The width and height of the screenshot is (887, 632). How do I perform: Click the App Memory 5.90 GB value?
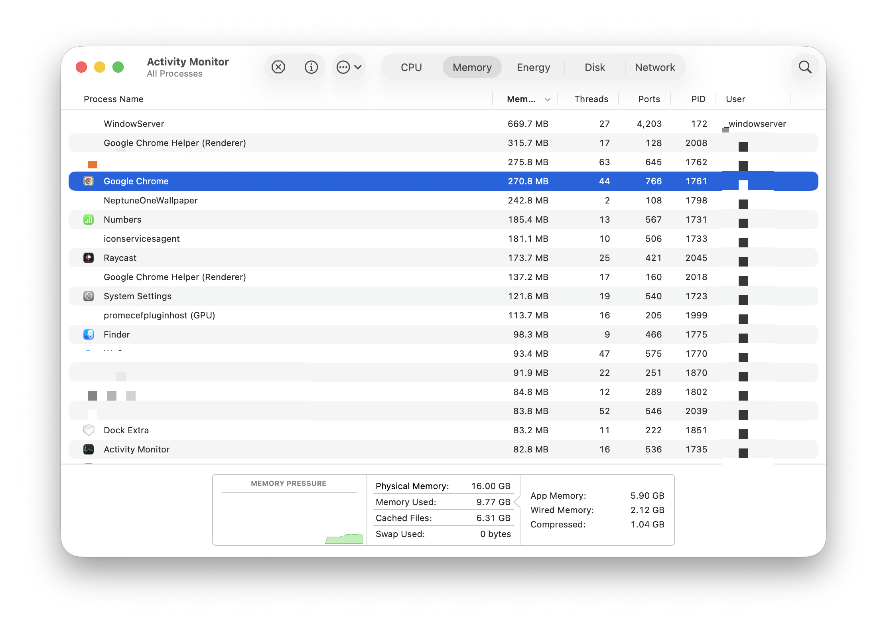coord(647,496)
